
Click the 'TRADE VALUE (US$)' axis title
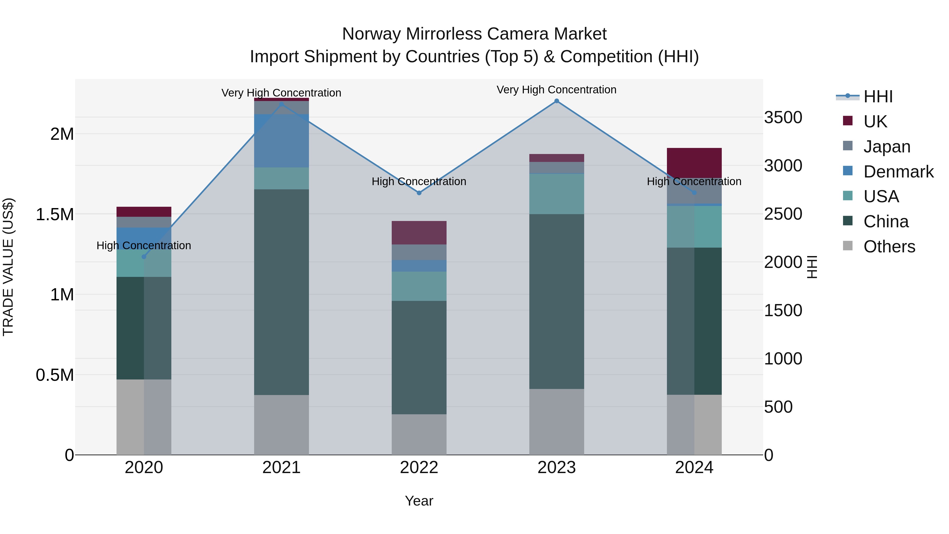[x=8, y=267]
